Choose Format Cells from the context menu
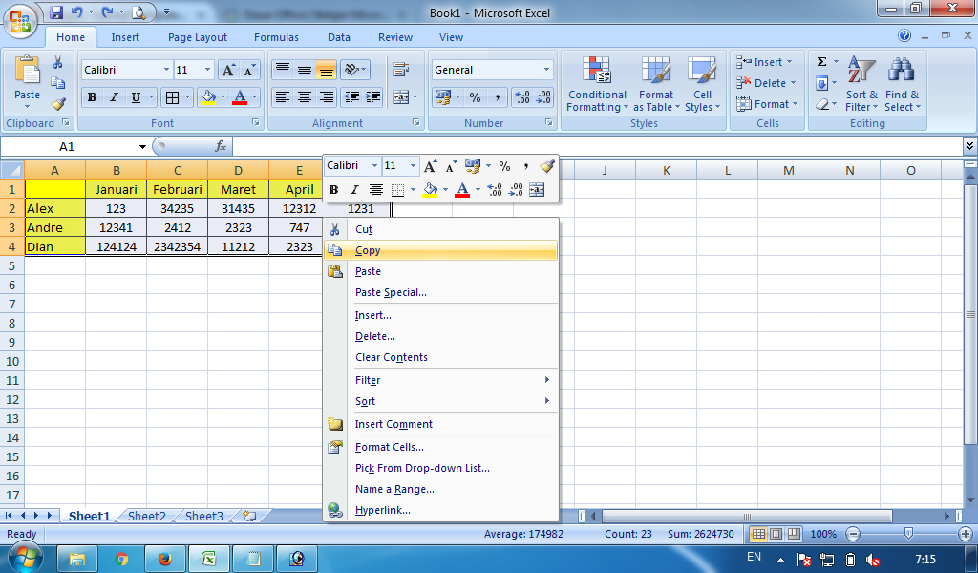 (x=441, y=447)
